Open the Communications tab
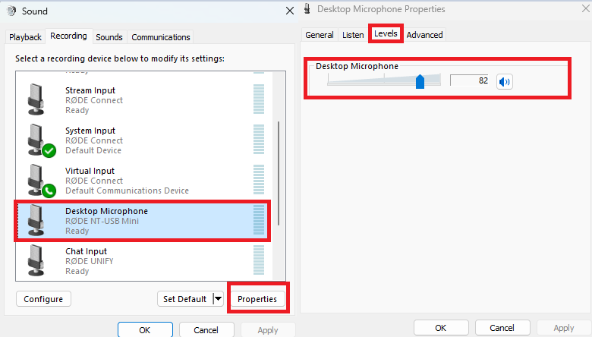This screenshot has height=337, width=592. (160, 37)
